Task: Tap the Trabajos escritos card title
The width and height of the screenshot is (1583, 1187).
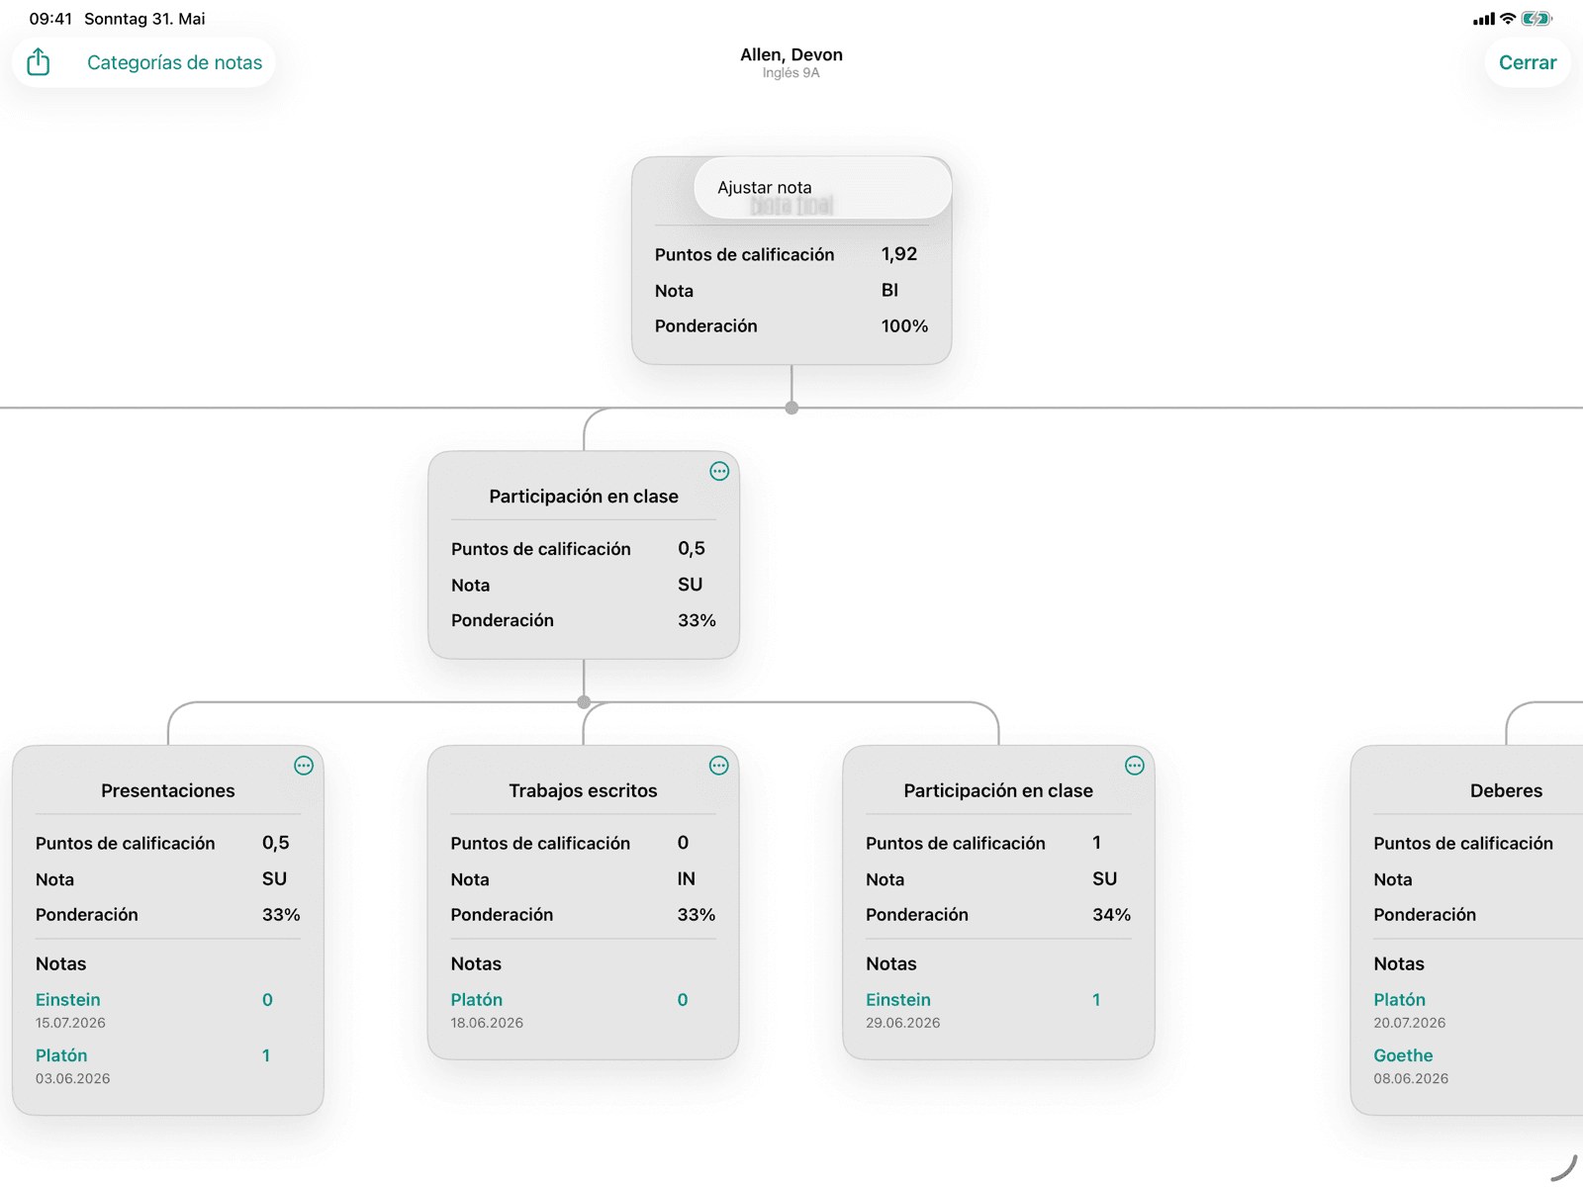Action: pos(583,790)
